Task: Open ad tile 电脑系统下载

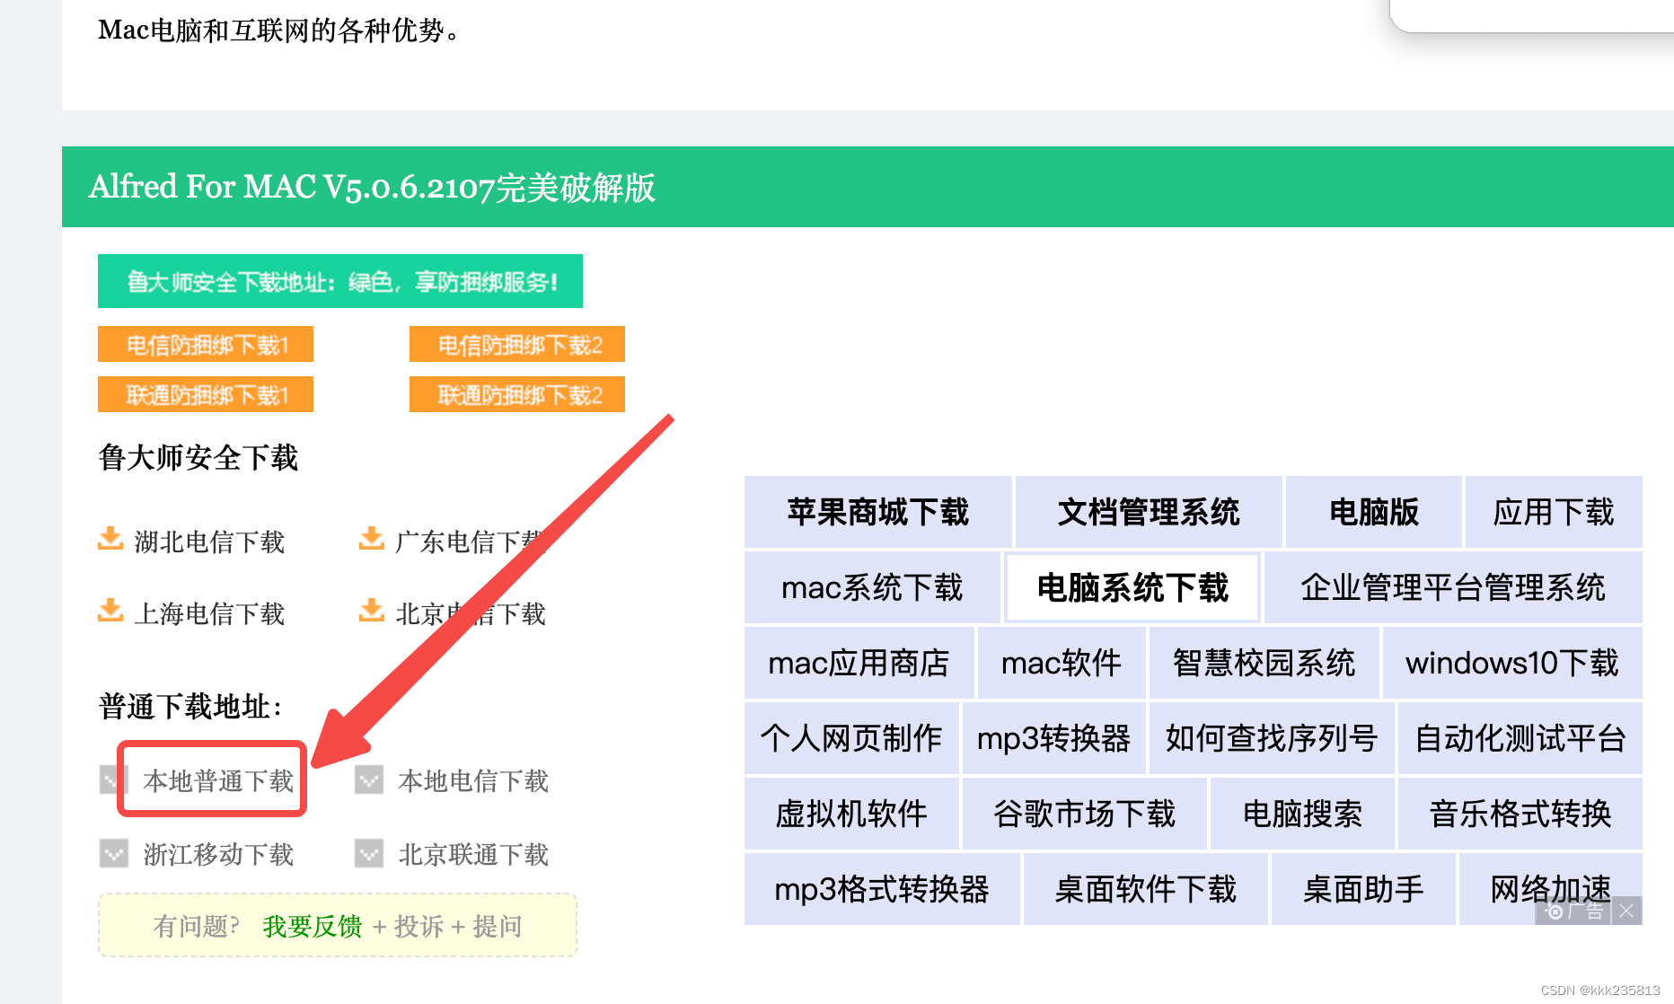Action: (x=1132, y=587)
